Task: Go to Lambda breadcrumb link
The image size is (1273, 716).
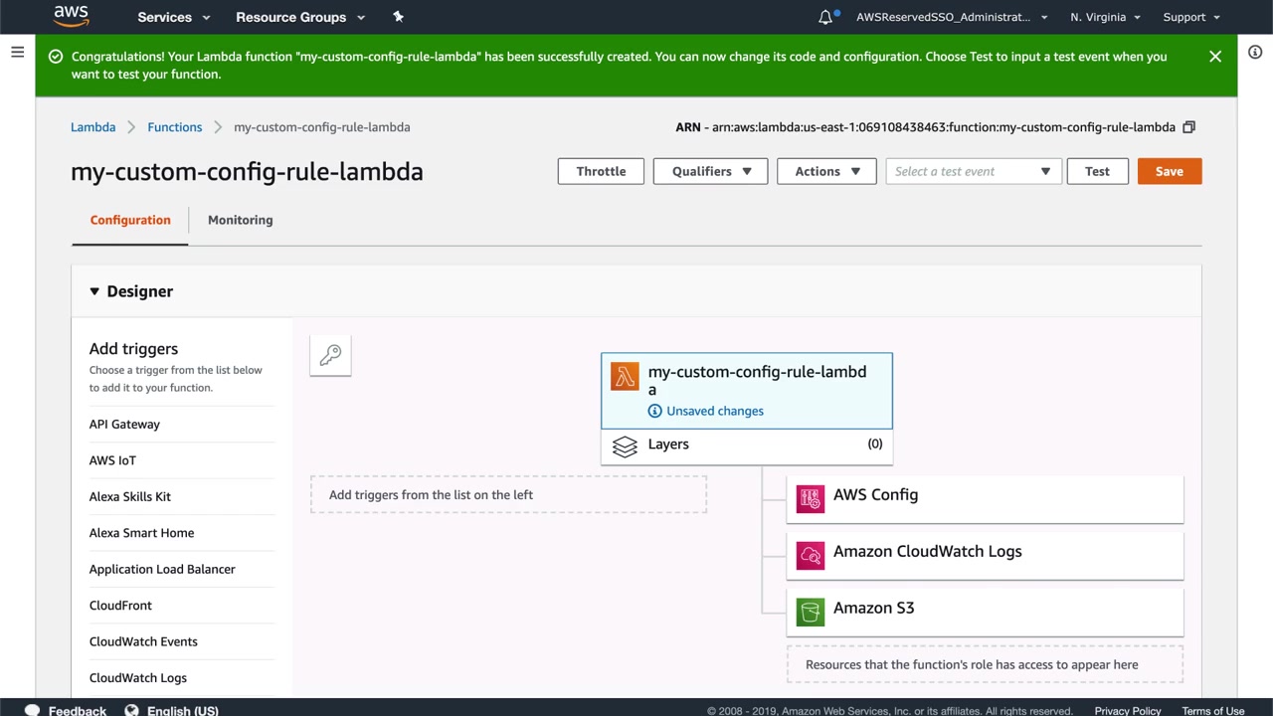Action: click(92, 127)
